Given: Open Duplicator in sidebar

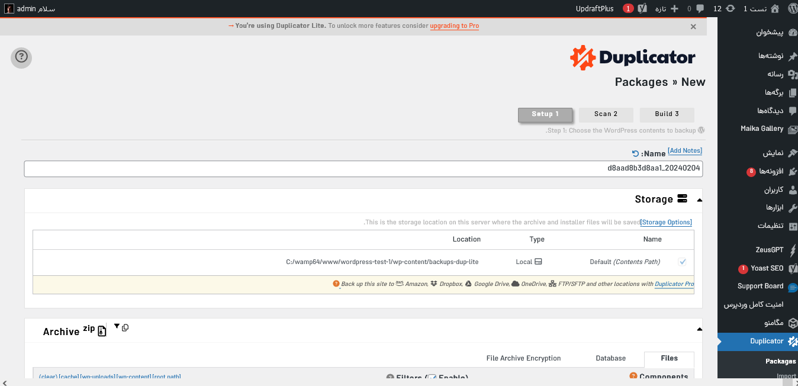Looking at the screenshot, I should point(758,341).
